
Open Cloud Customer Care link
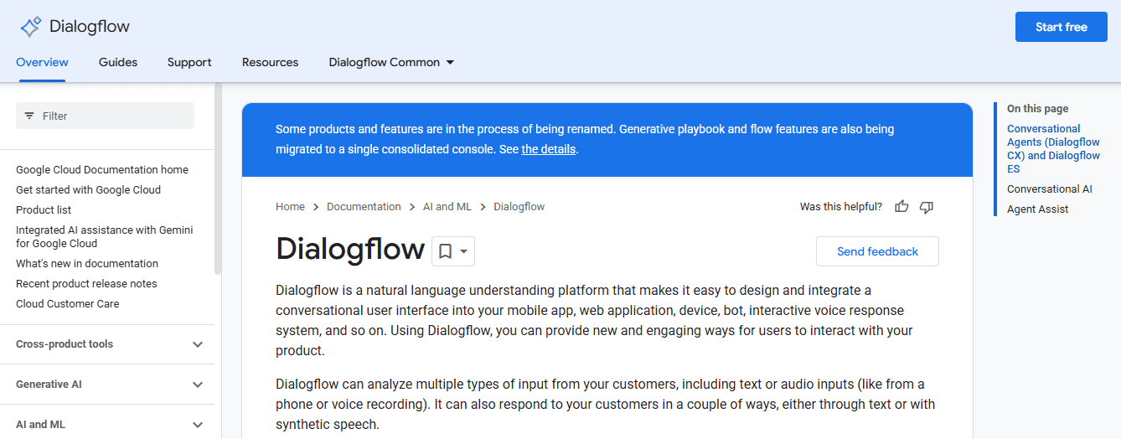[x=68, y=303]
